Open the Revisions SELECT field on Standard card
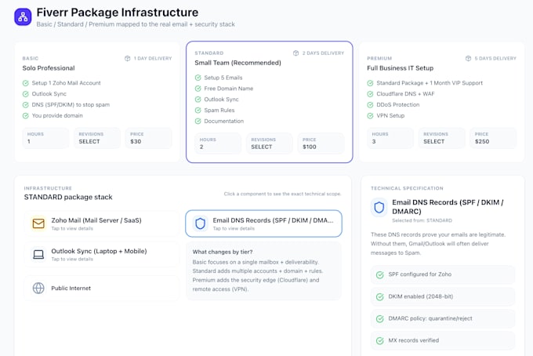Screen dimensions: 533x356 tap(270, 143)
